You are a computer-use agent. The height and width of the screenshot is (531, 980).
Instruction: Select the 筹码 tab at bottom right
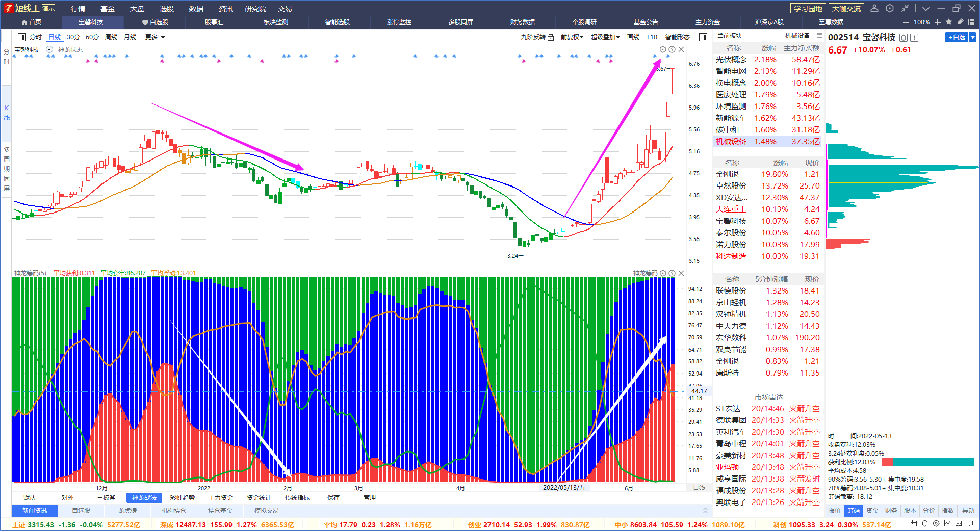[853, 510]
